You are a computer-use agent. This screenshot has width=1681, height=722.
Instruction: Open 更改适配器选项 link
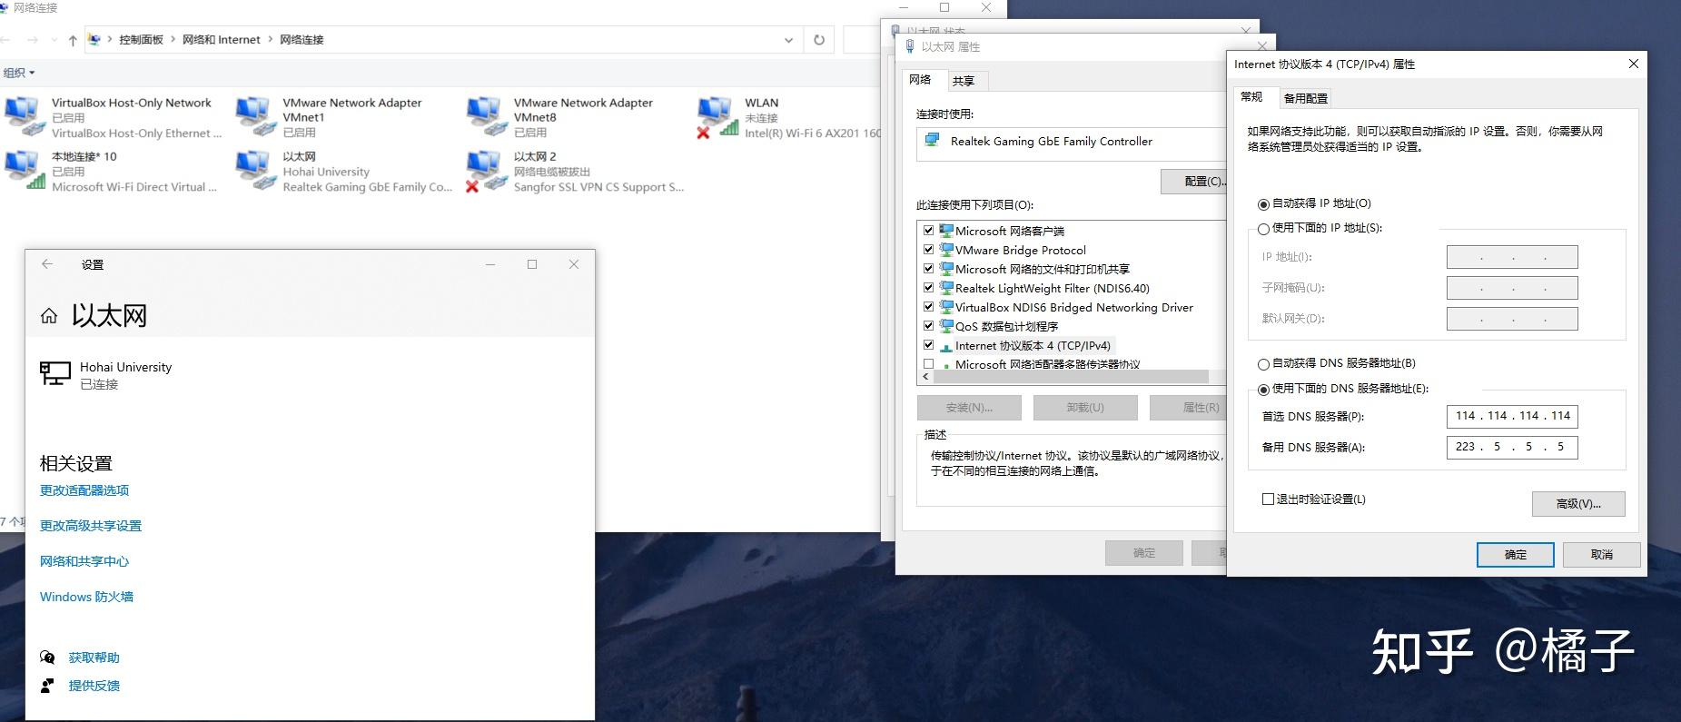(x=84, y=490)
